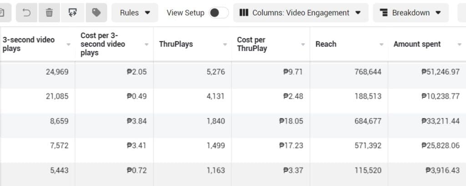The height and width of the screenshot is (186, 466).
Task: Click the undo arrow icon
Action: [x=27, y=13]
